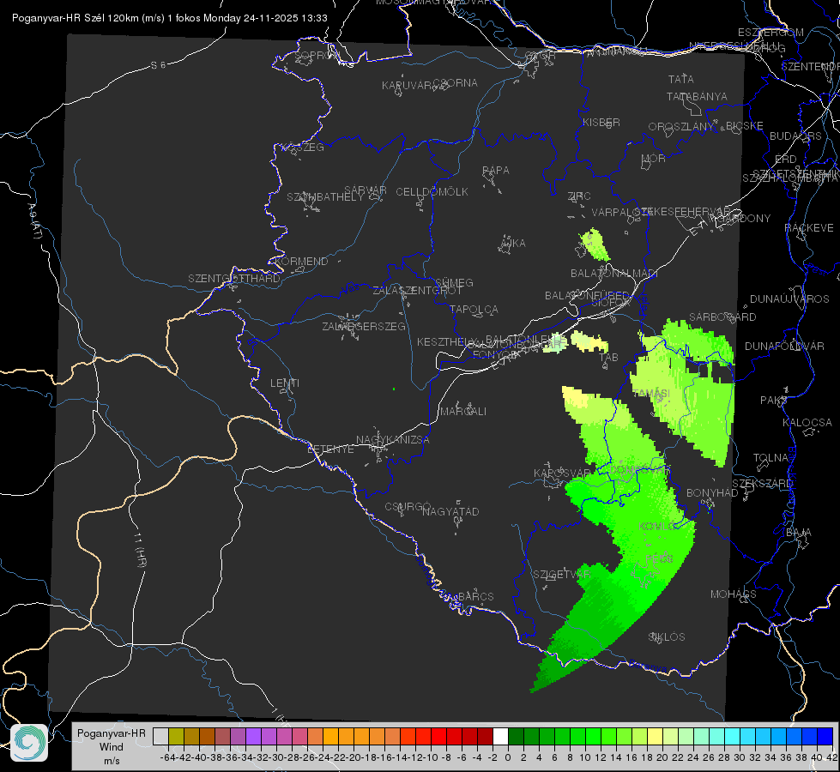
Task: Click the RÁCKEVE town label
Action: coord(809,228)
